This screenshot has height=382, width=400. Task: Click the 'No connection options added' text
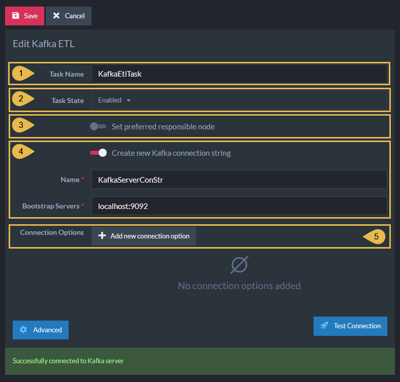click(239, 286)
